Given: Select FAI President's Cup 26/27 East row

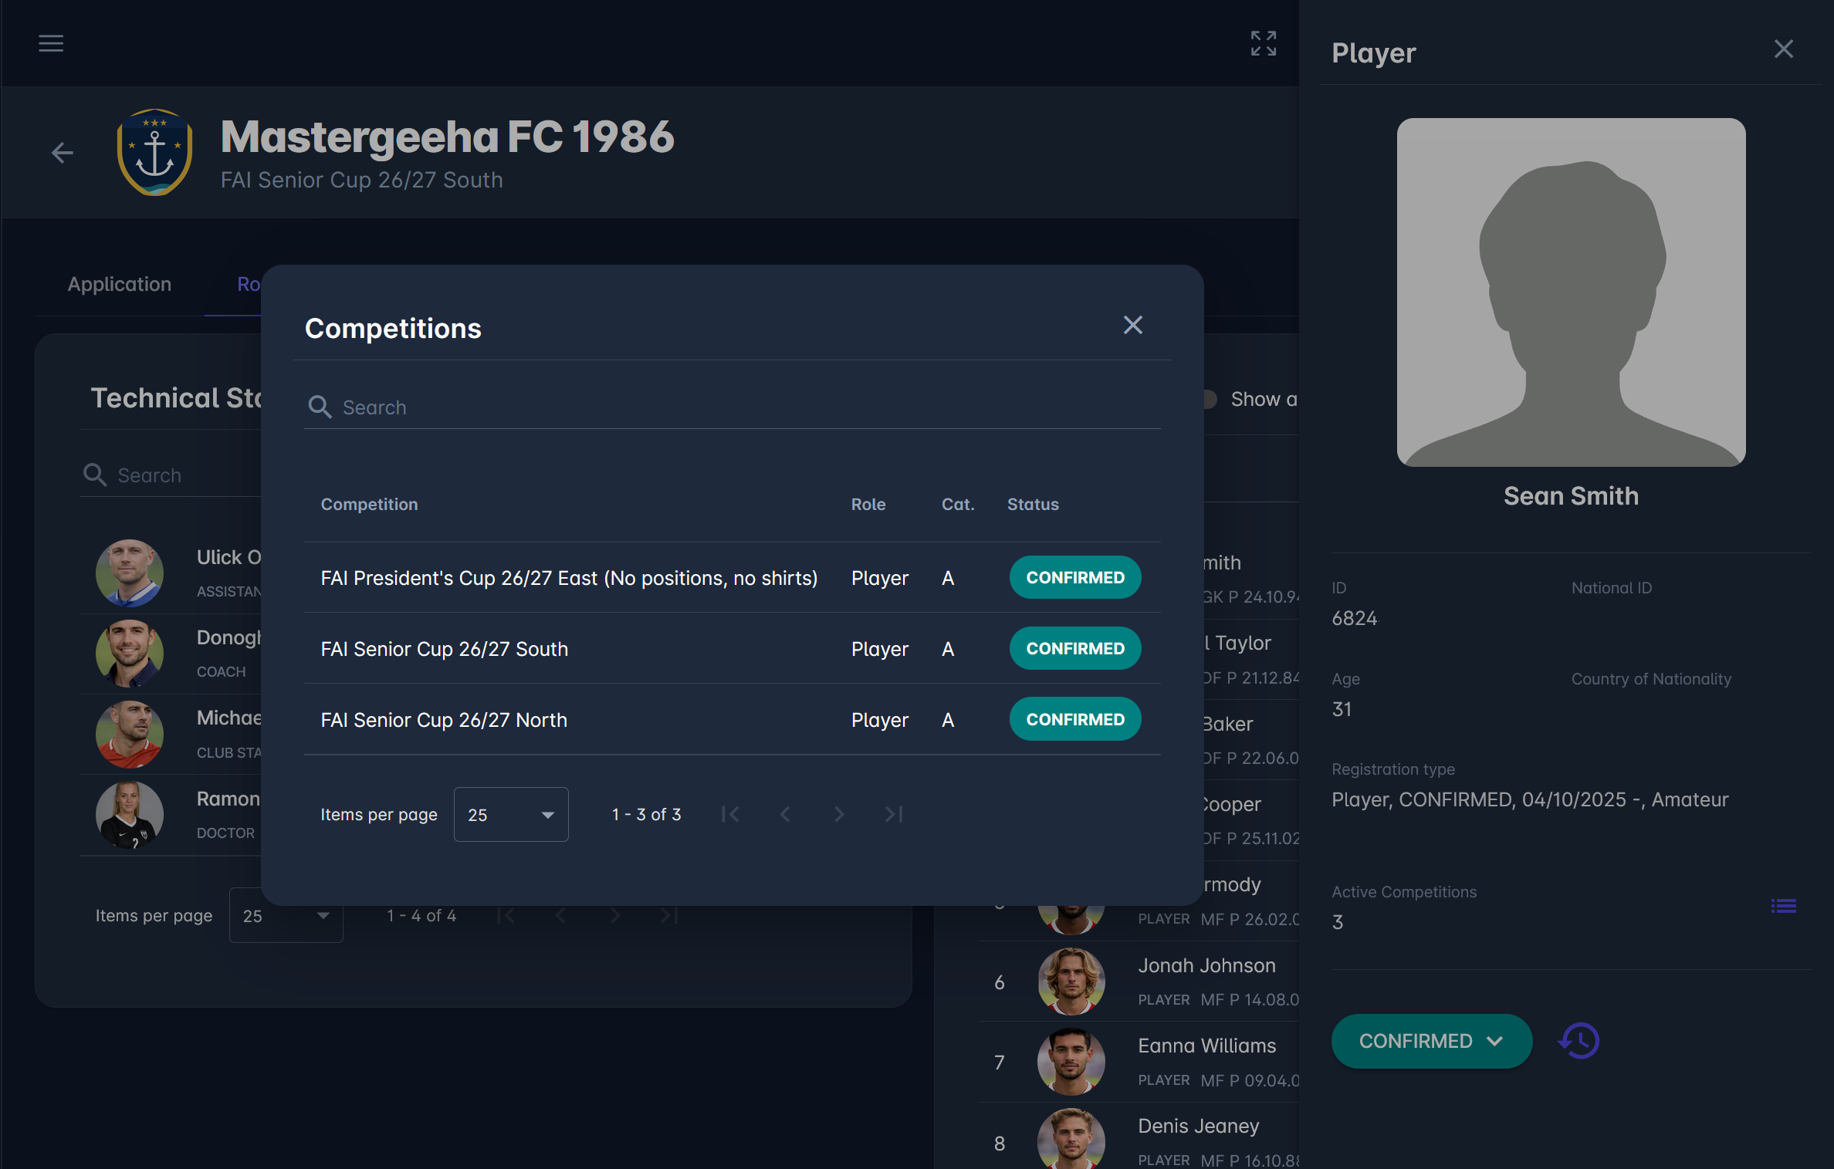Looking at the screenshot, I should 733,577.
